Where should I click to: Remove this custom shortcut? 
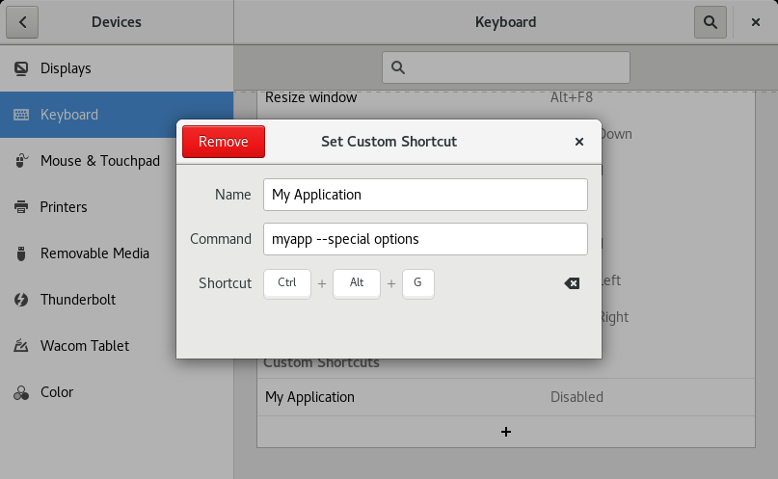click(224, 142)
